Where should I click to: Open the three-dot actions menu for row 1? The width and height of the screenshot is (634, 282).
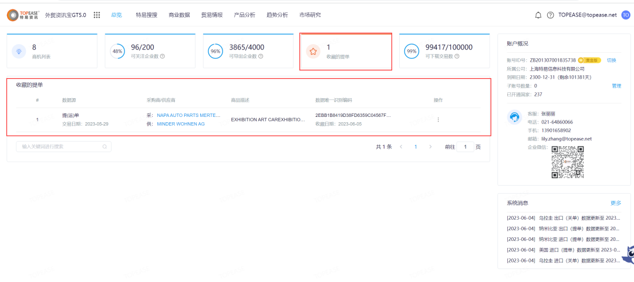tap(439, 120)
